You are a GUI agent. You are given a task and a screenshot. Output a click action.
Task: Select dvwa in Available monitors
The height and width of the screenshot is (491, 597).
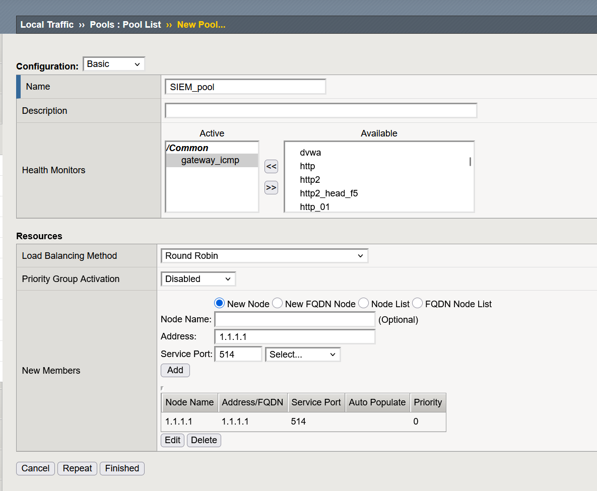(310, 153)
